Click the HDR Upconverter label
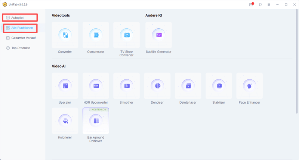This screenshot has width=299, height=160. [x=96, y=102]
